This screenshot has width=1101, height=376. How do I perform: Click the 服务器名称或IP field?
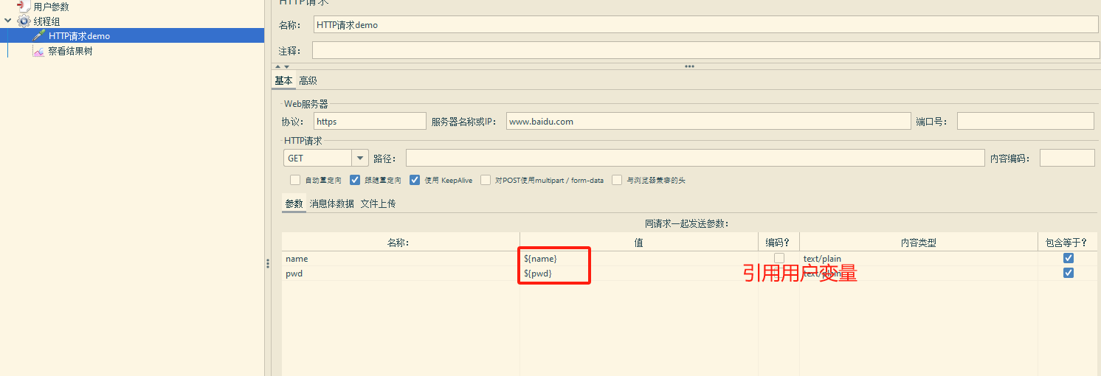pos(708,121)
